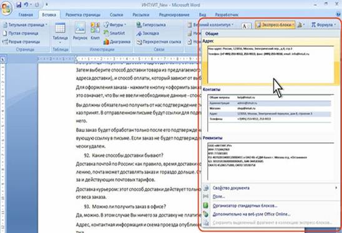Open the Рассылки tab
Image resolution: width=342 pixels, height=233 pixels.
click(x=141, y=14)
